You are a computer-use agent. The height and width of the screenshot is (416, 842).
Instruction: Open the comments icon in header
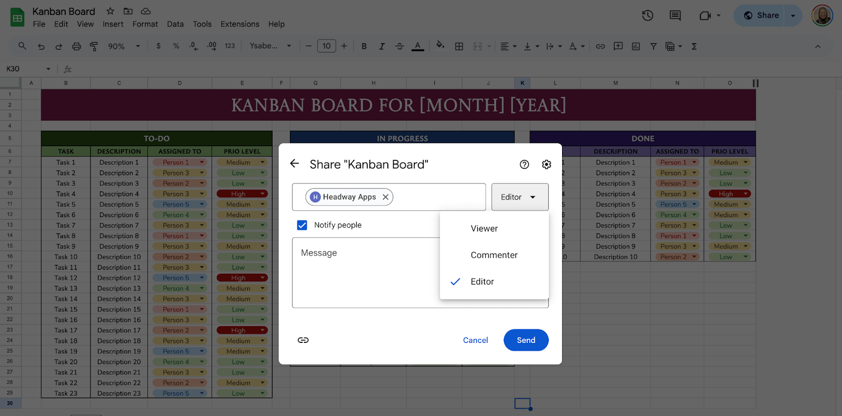coord(675,16)
